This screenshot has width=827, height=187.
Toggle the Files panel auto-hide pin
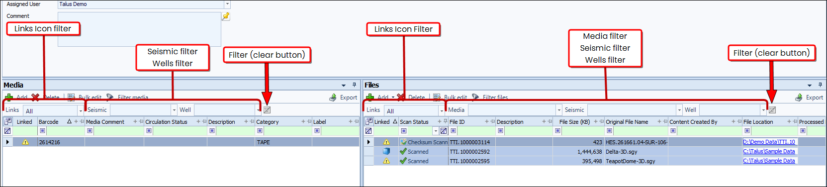(x=820, y=85)
